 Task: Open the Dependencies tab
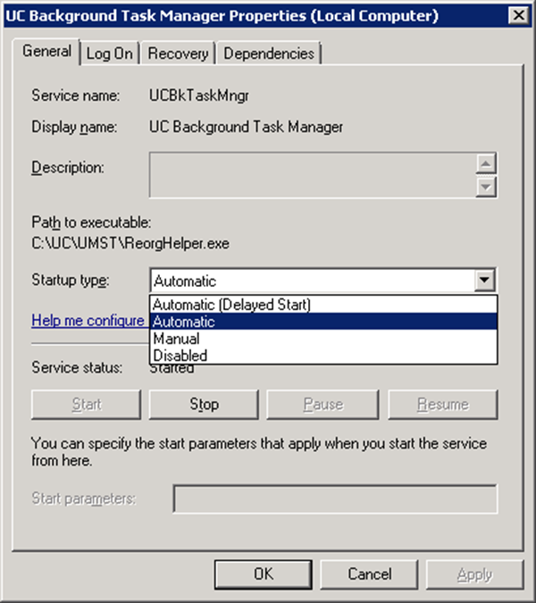tap(269, 54)
